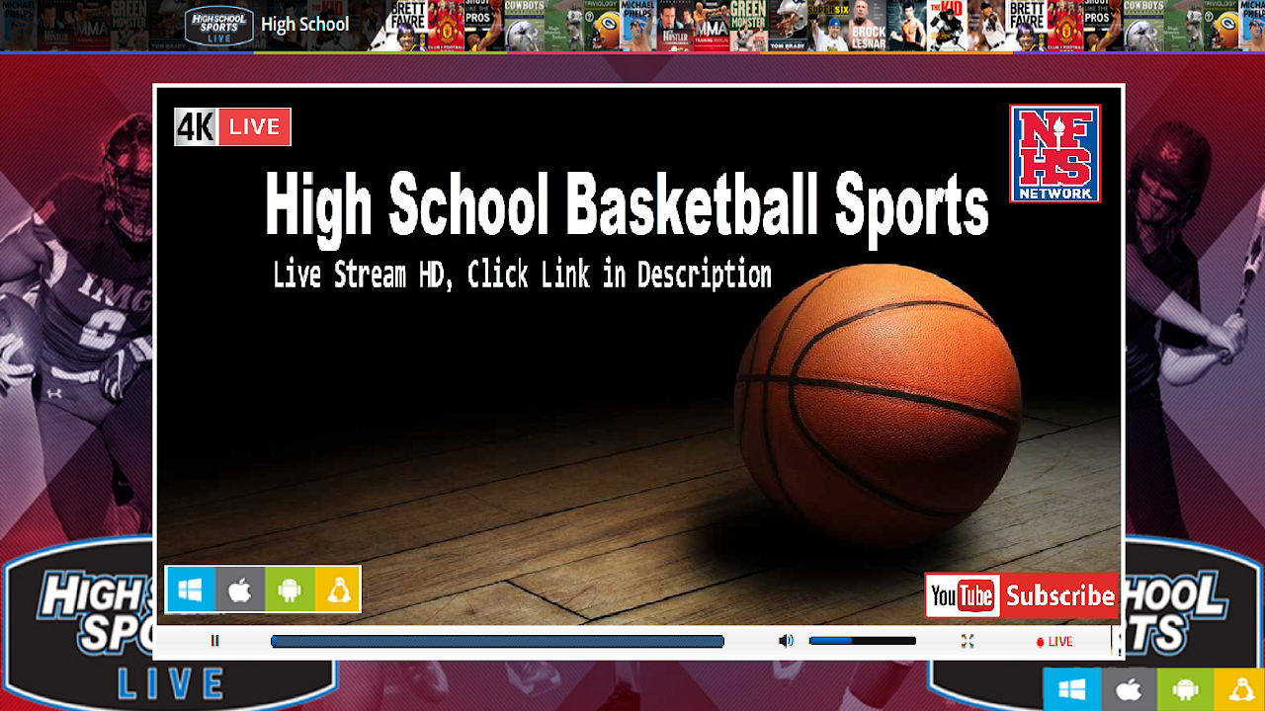
Task: Open the High School Sports Live header logo
Action: pos(219,25)
